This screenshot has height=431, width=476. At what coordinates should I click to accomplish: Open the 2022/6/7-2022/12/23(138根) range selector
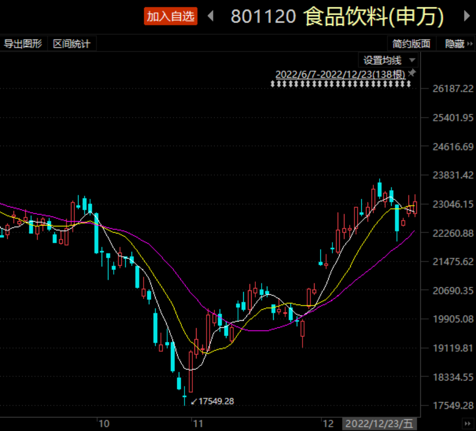pyautogui.click(x=340, y=74)
